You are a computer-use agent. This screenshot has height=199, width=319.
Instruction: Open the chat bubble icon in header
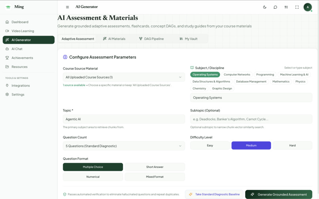[275, 7]
